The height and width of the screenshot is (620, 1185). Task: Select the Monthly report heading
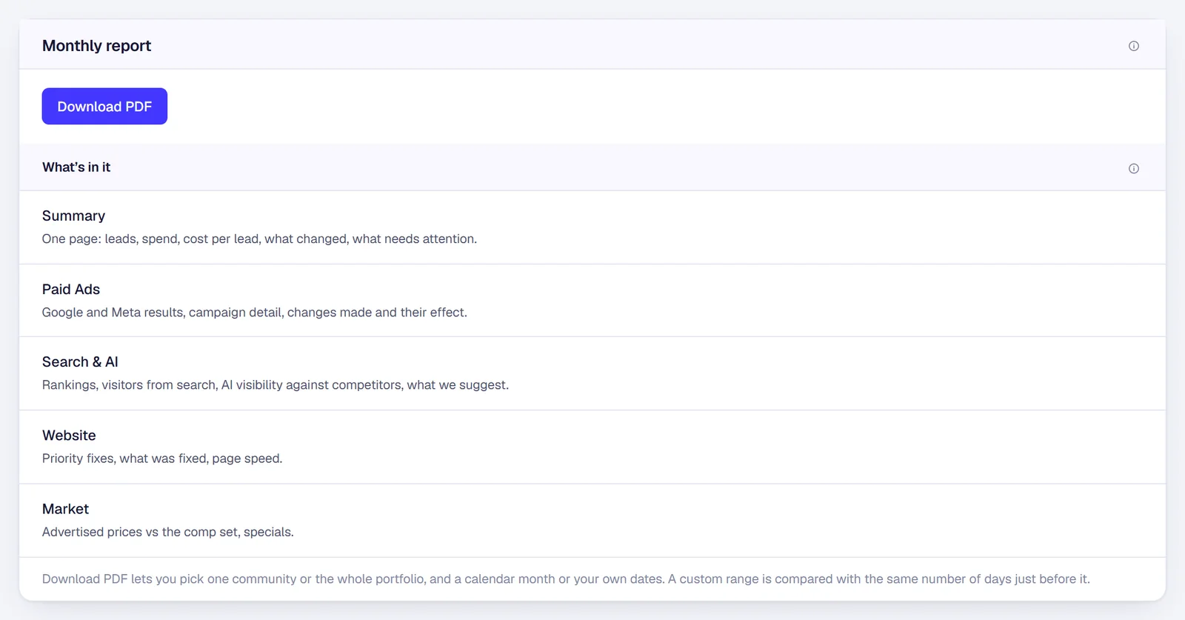click(96, 46)
